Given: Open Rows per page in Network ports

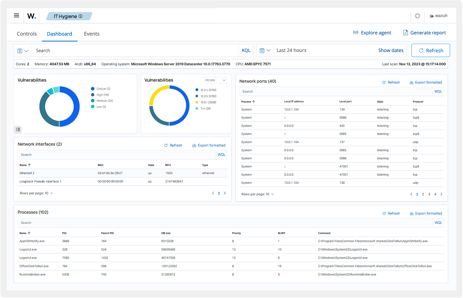Looking at the screenshot, I should click(x=257, y=194).
